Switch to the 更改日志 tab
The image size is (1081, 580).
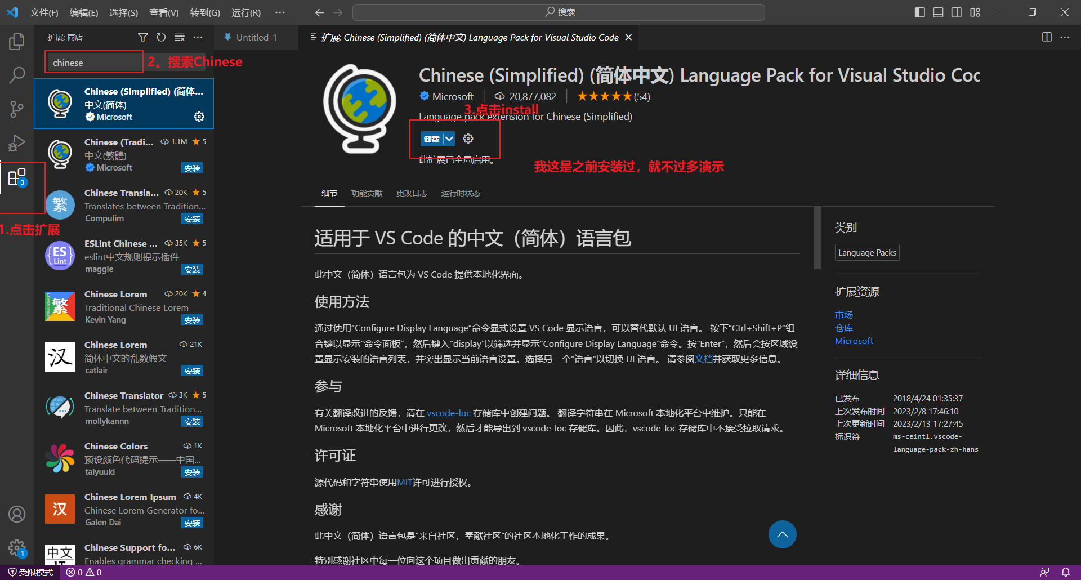pyautogui.click(x=412, y=193)
